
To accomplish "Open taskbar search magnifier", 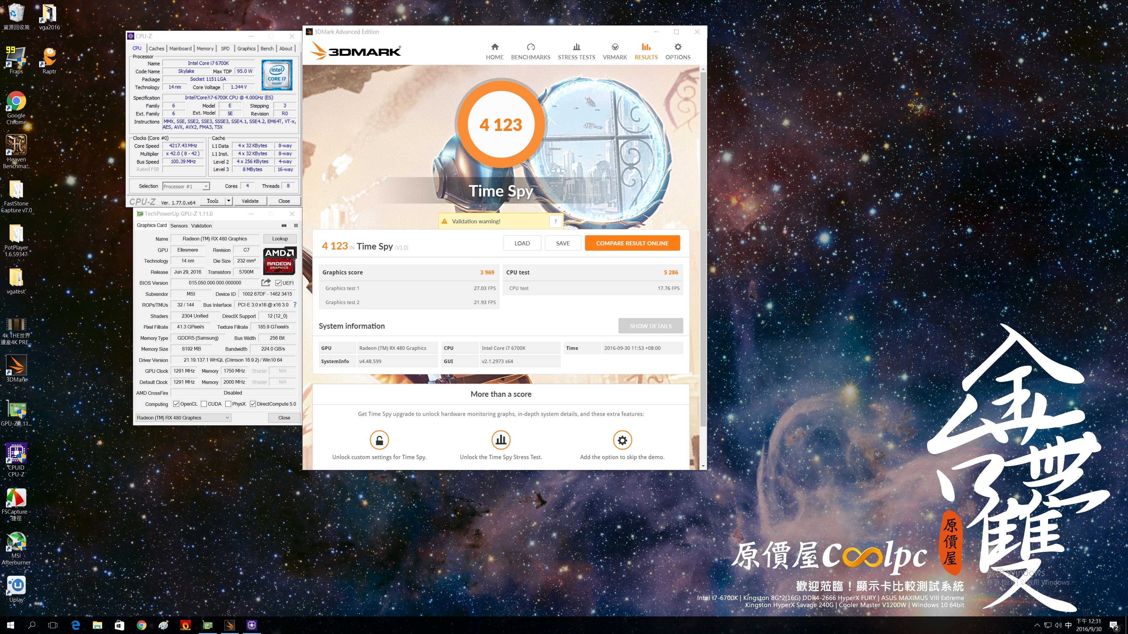I will (x=31, y=625).
